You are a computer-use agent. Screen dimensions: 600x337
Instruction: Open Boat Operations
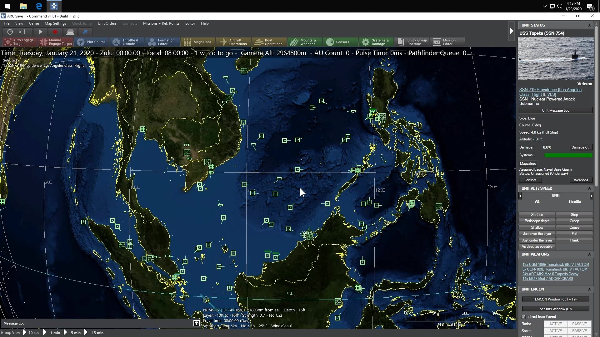coord(269,42)
